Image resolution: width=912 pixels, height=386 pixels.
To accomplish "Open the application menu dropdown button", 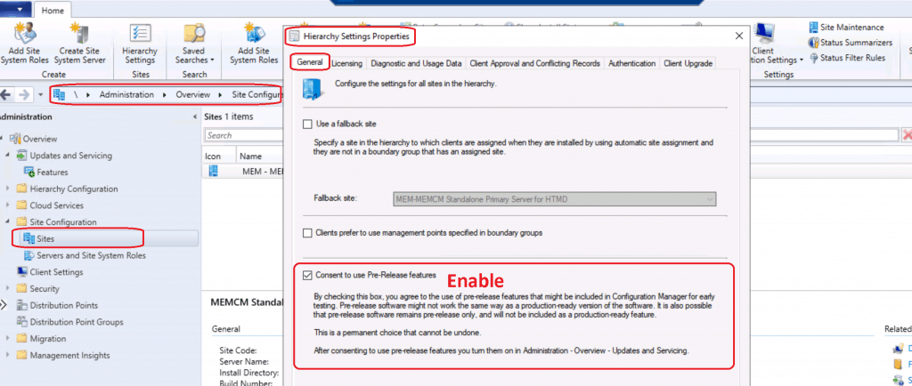I will (16, 10).
